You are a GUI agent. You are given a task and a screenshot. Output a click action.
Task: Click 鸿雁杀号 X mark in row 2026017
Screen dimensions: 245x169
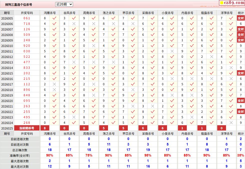tap(54, 84)
